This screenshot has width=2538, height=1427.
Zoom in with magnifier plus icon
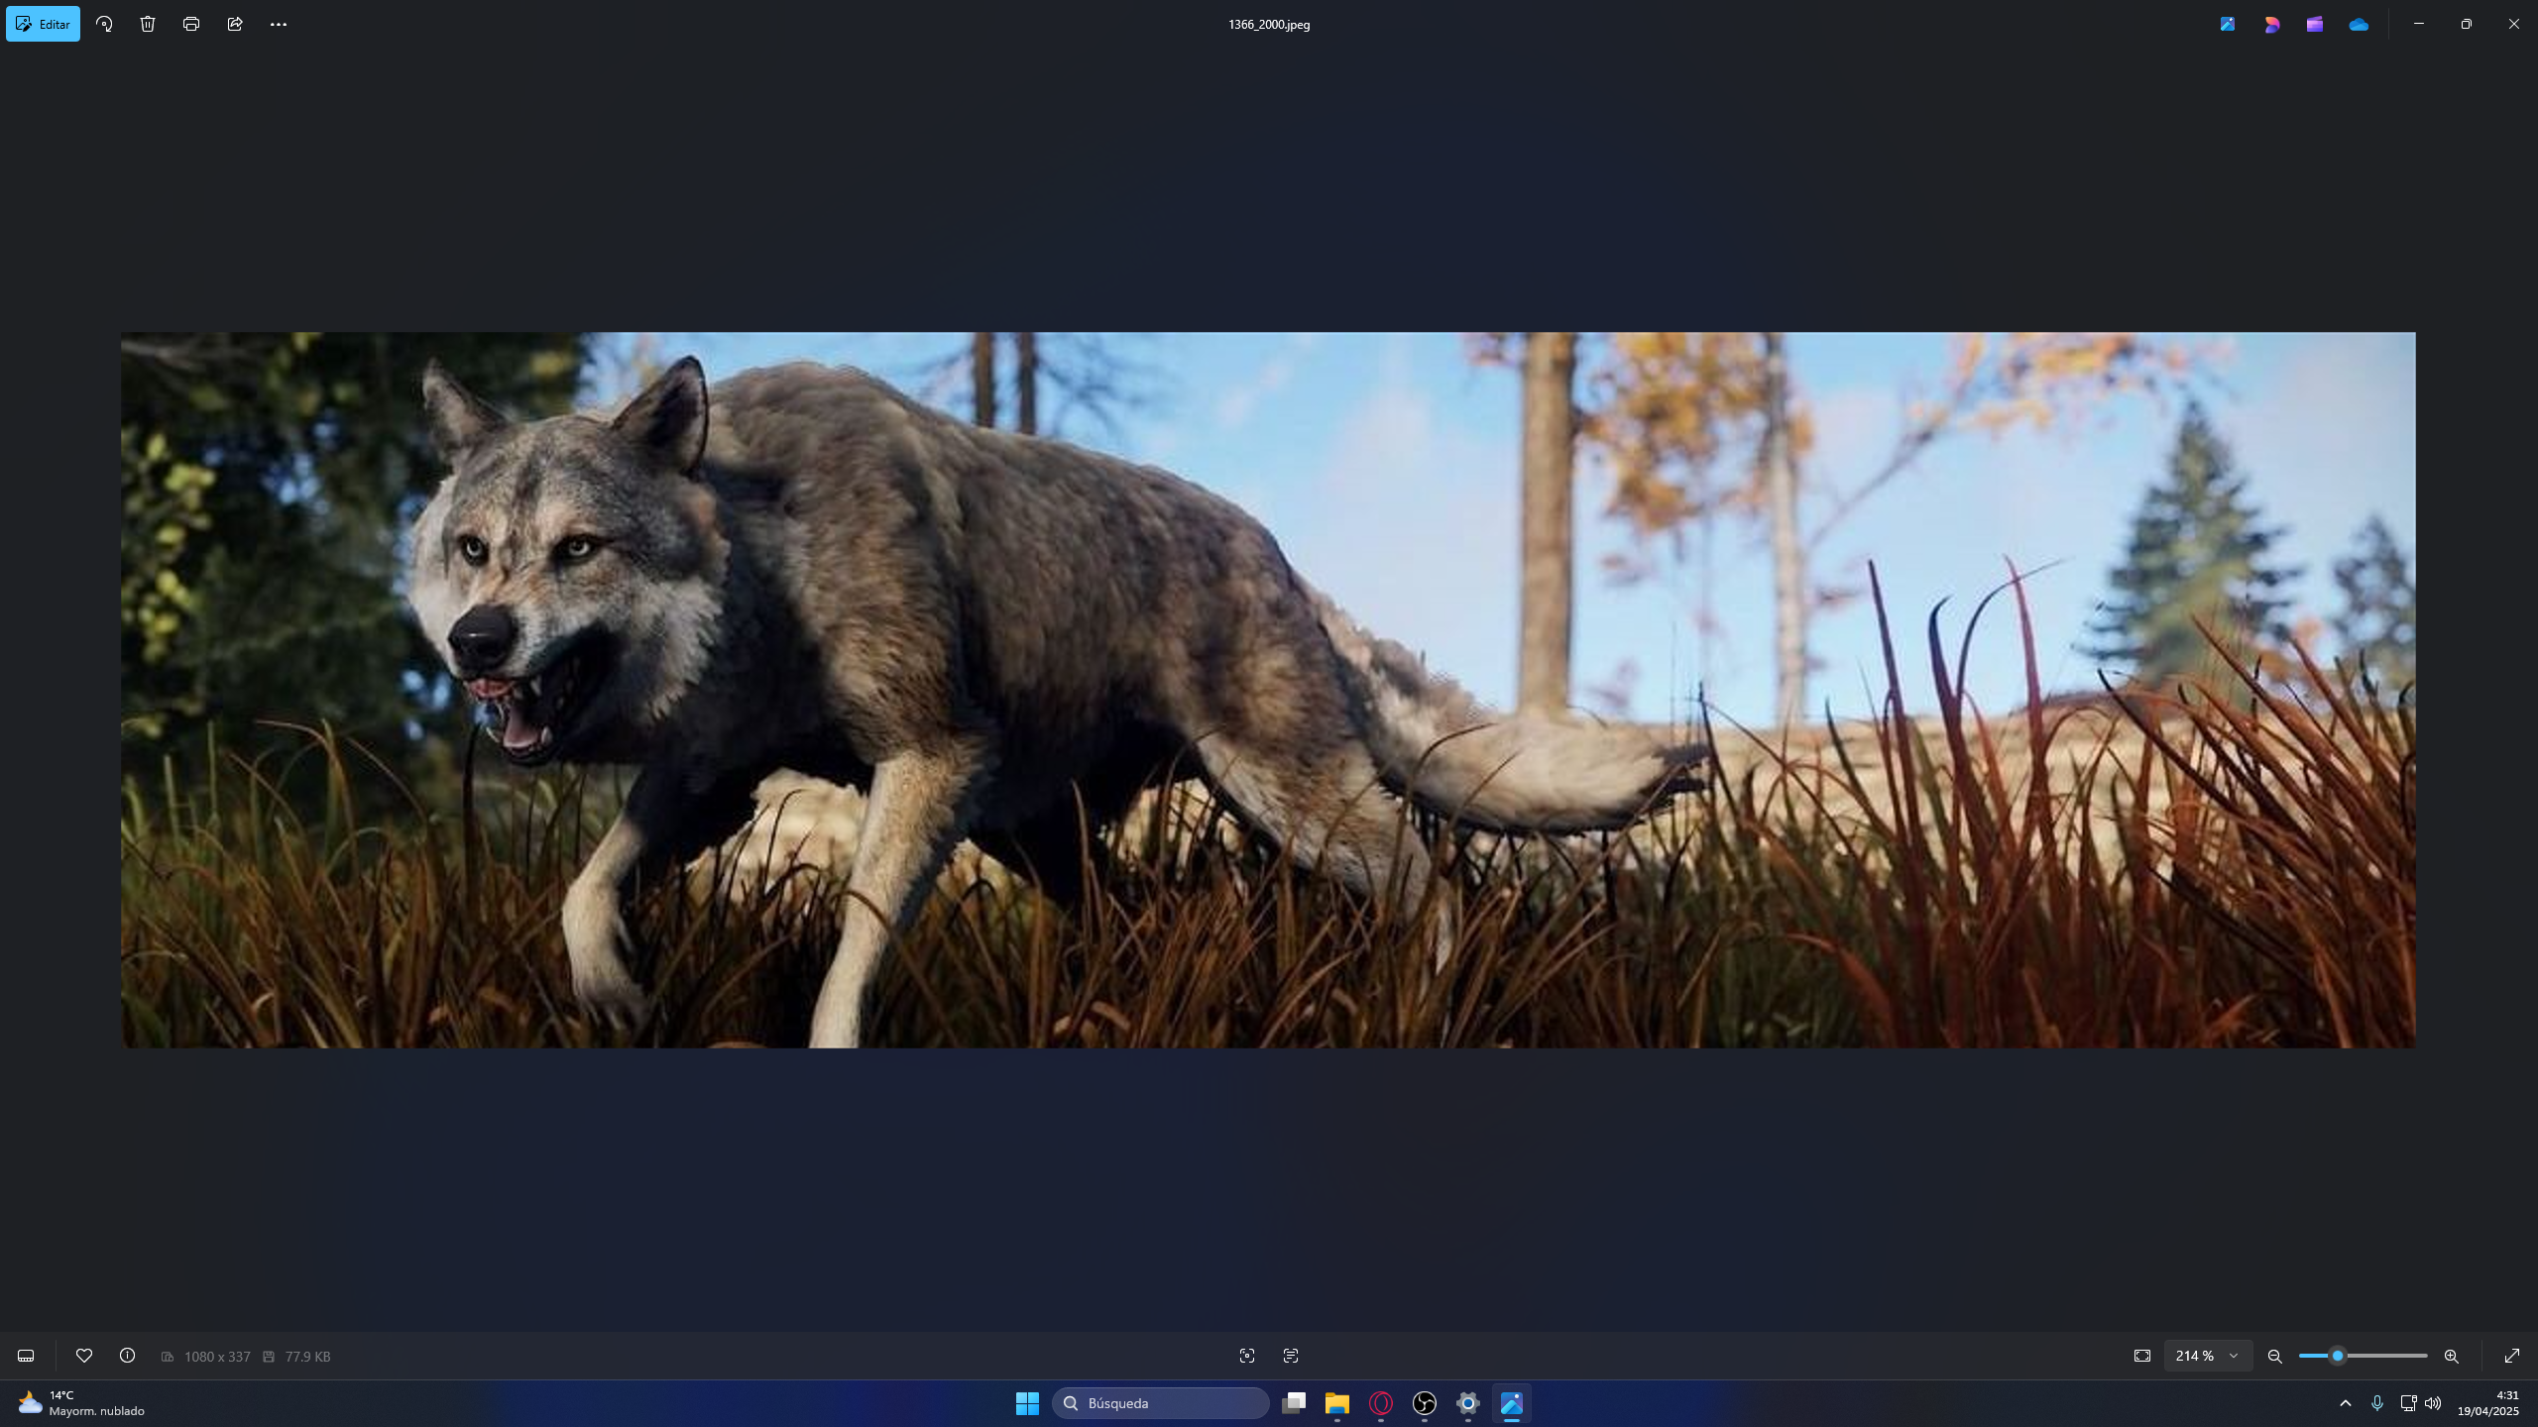tap(2451, 1356)
